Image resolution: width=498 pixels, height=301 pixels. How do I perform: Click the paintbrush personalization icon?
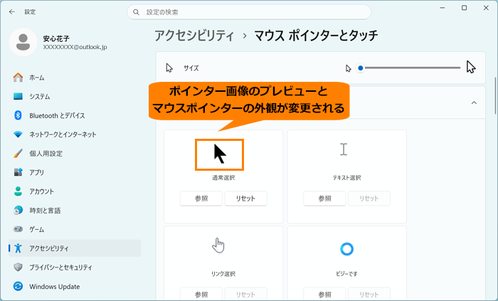tap(18, 154)
